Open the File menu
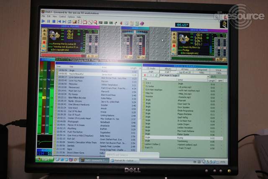 [43, 16]
